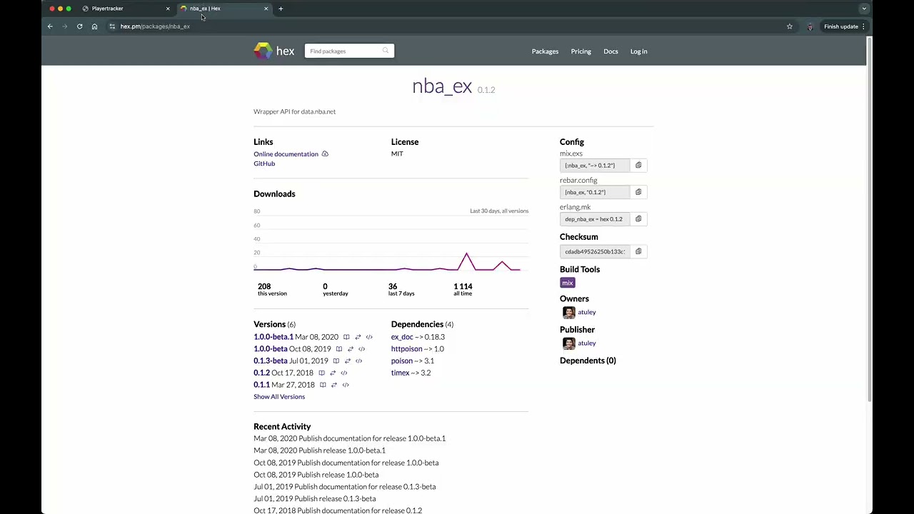
Task: Click the Hex logo in header
Action: [x=274, y=51]
